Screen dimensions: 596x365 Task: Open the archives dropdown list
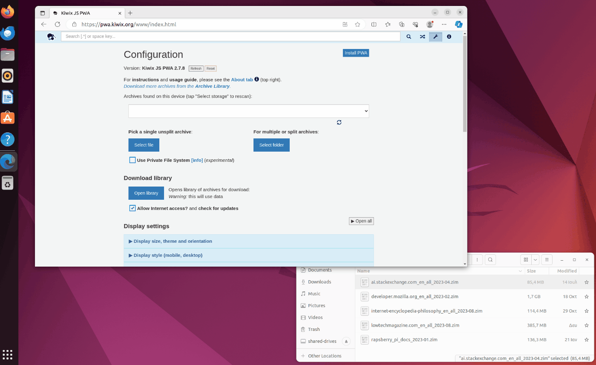(x=249, y=111)
